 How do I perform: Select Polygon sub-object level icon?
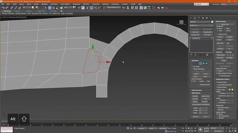203,64
